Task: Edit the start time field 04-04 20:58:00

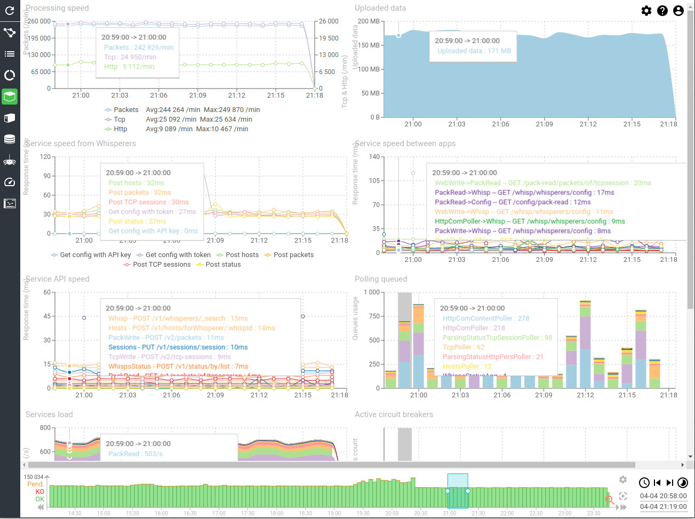Action: coord(664,496)
